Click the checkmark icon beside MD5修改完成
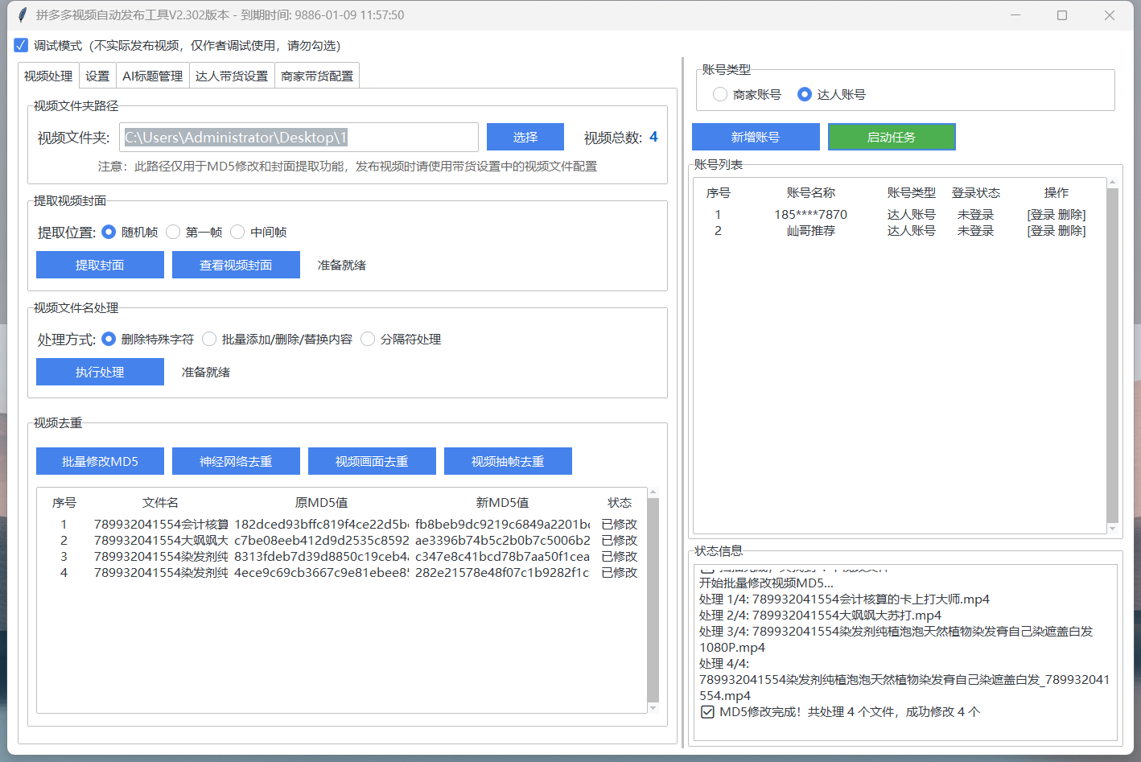The height and width of the screenshot is (762, 1141). [x=707, y=712]
